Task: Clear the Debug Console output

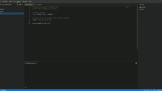Action: click(x=136, y=63)
